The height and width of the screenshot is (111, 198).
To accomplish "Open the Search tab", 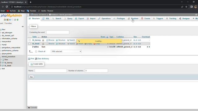I will 57,18.
